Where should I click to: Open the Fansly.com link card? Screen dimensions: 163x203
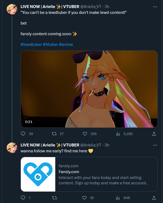tap(89, 174)
